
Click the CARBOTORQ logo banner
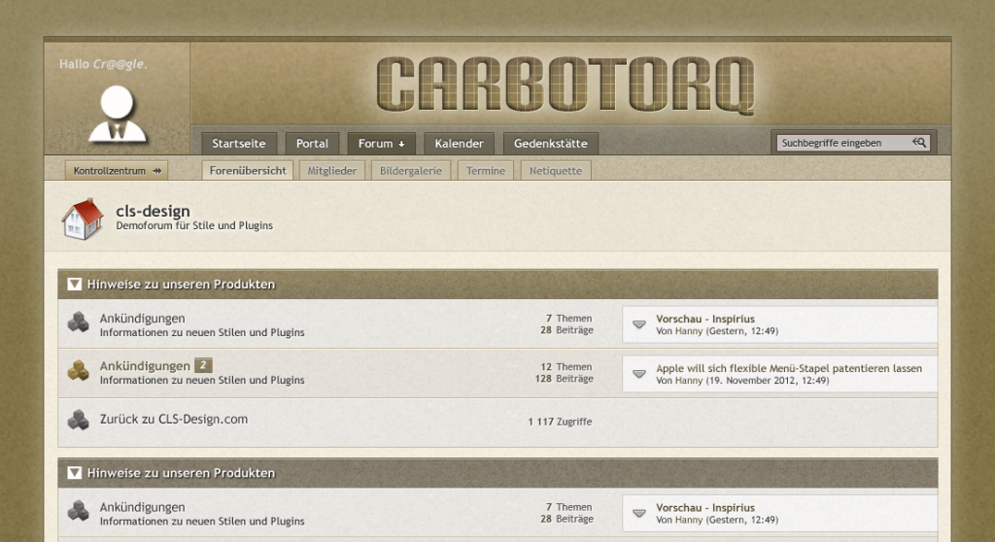pos(565,85)
